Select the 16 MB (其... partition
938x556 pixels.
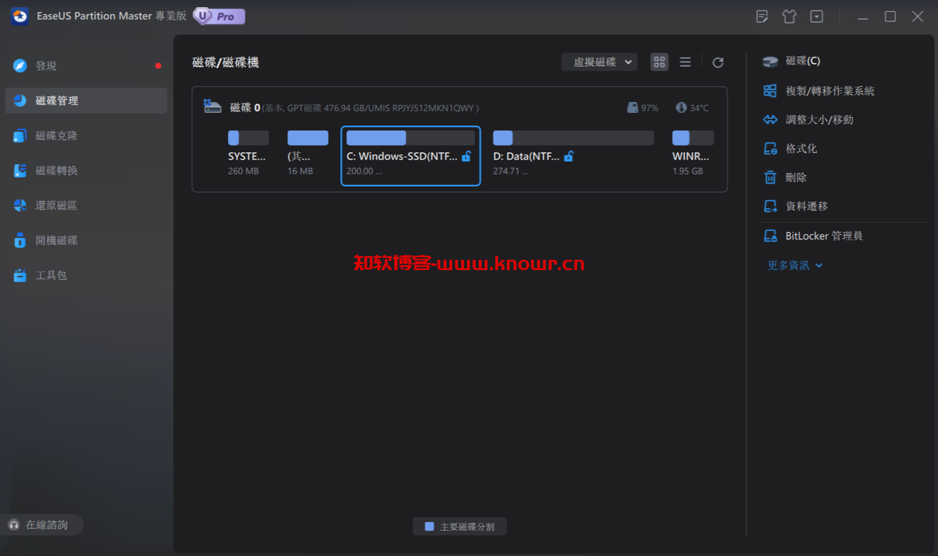click(307, 155)
